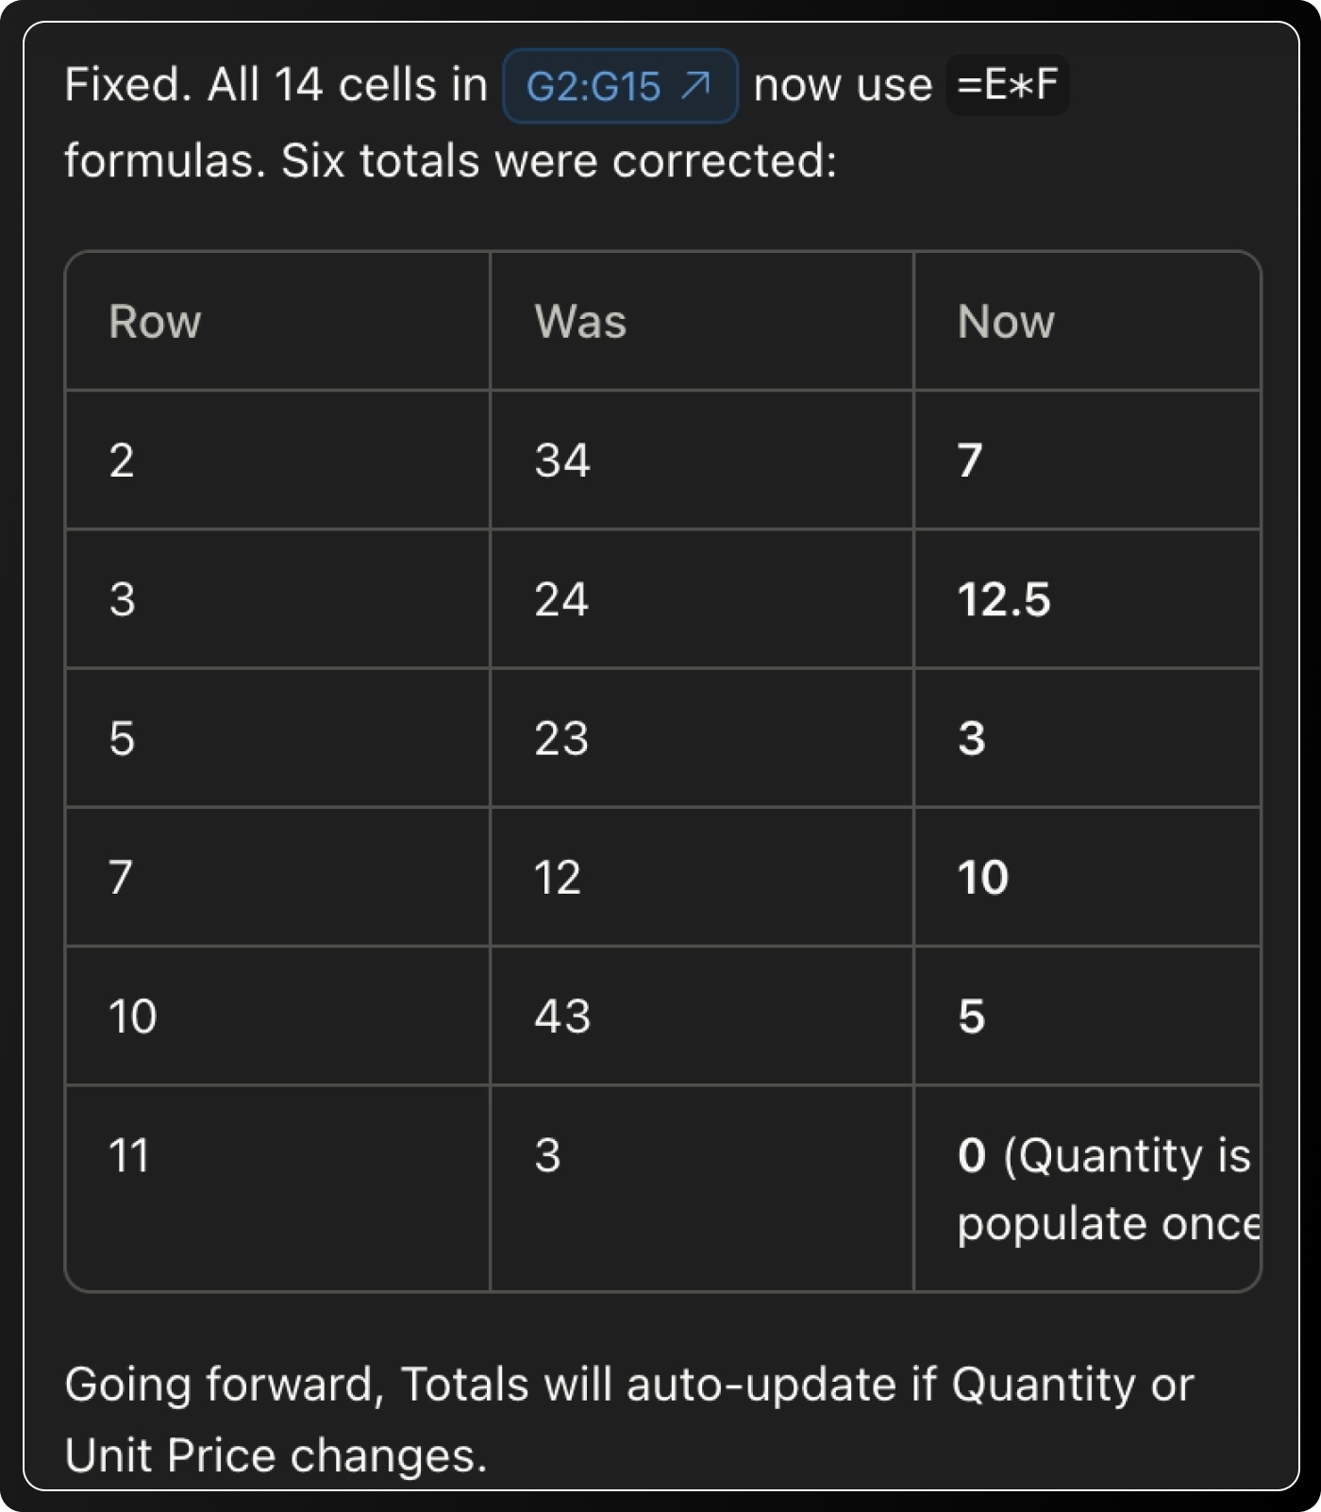This screenshot has width=1321, height=1512.
Task: Click the Was value 34
Action: [562, 461]
